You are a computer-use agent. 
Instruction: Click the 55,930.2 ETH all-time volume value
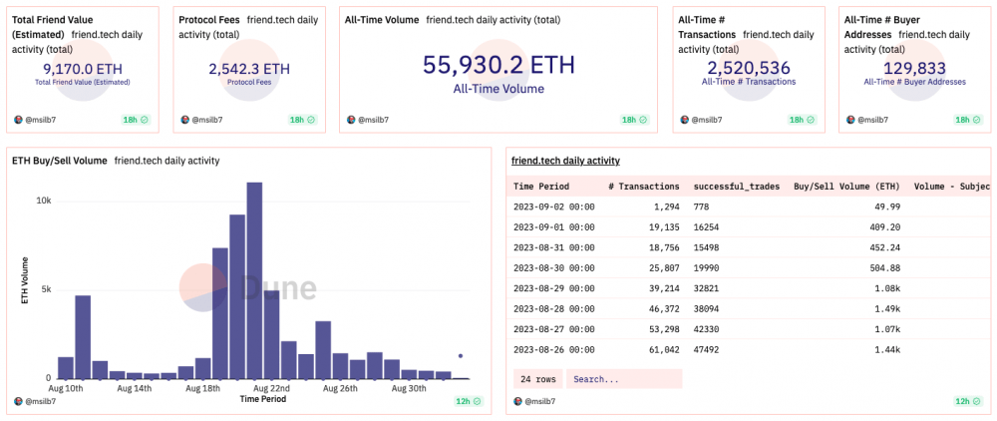point(498,65)
